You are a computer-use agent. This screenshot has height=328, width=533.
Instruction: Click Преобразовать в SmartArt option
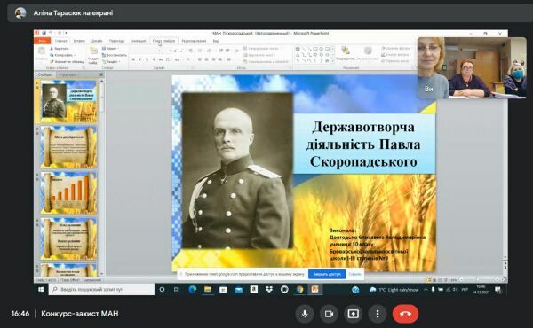266,62
